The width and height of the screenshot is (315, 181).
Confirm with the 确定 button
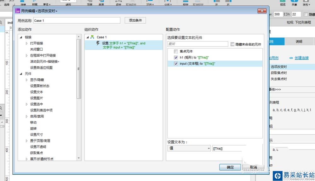click(x=230, y=167)
